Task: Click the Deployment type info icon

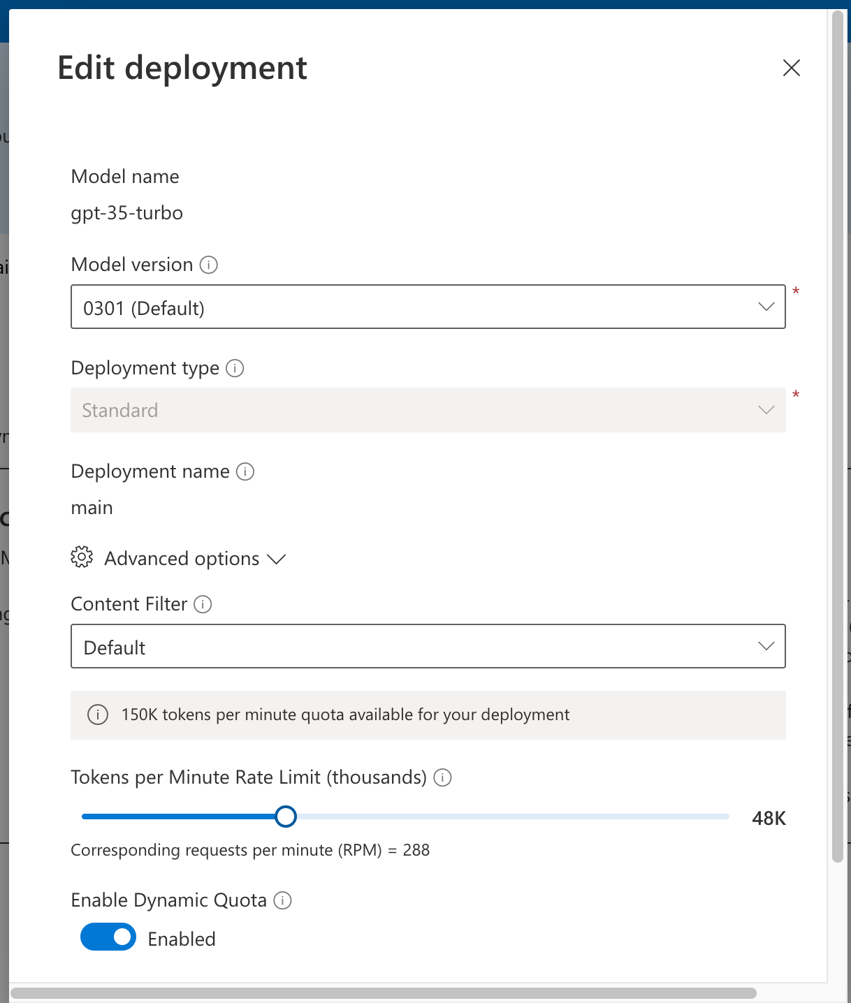Action: pyautogui.click(x=235, y=368)
